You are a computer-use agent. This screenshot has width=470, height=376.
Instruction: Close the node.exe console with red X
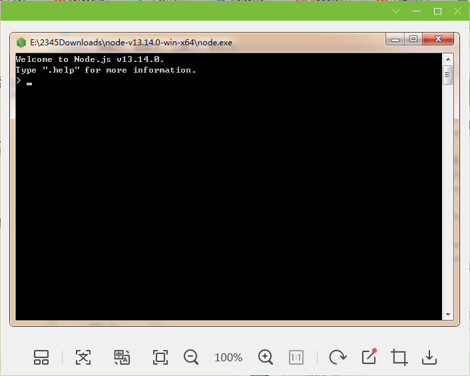[x=438, y=39]
